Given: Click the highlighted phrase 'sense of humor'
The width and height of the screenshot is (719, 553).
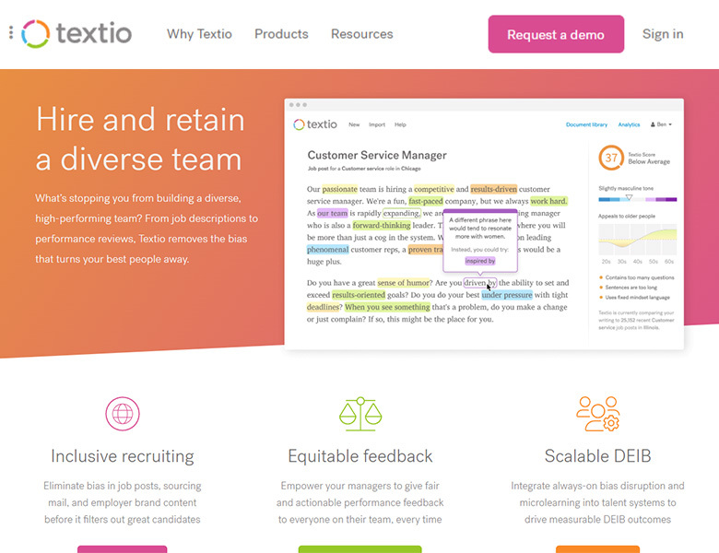Looking at the screenshot, I should pos(403,283).
